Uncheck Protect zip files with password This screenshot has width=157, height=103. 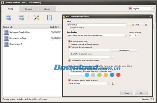pos(69,47)
